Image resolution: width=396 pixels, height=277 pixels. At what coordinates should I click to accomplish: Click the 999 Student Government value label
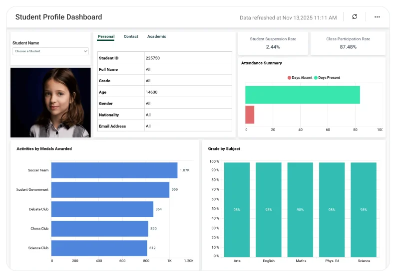pos(175,190)
